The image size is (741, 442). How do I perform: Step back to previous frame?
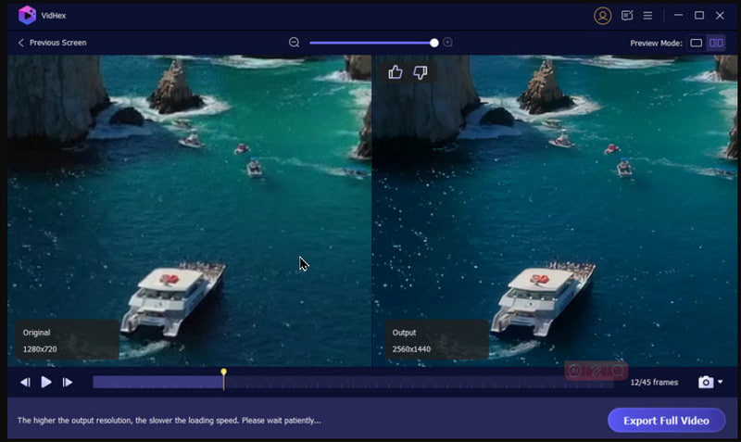(x=25, y=382)
